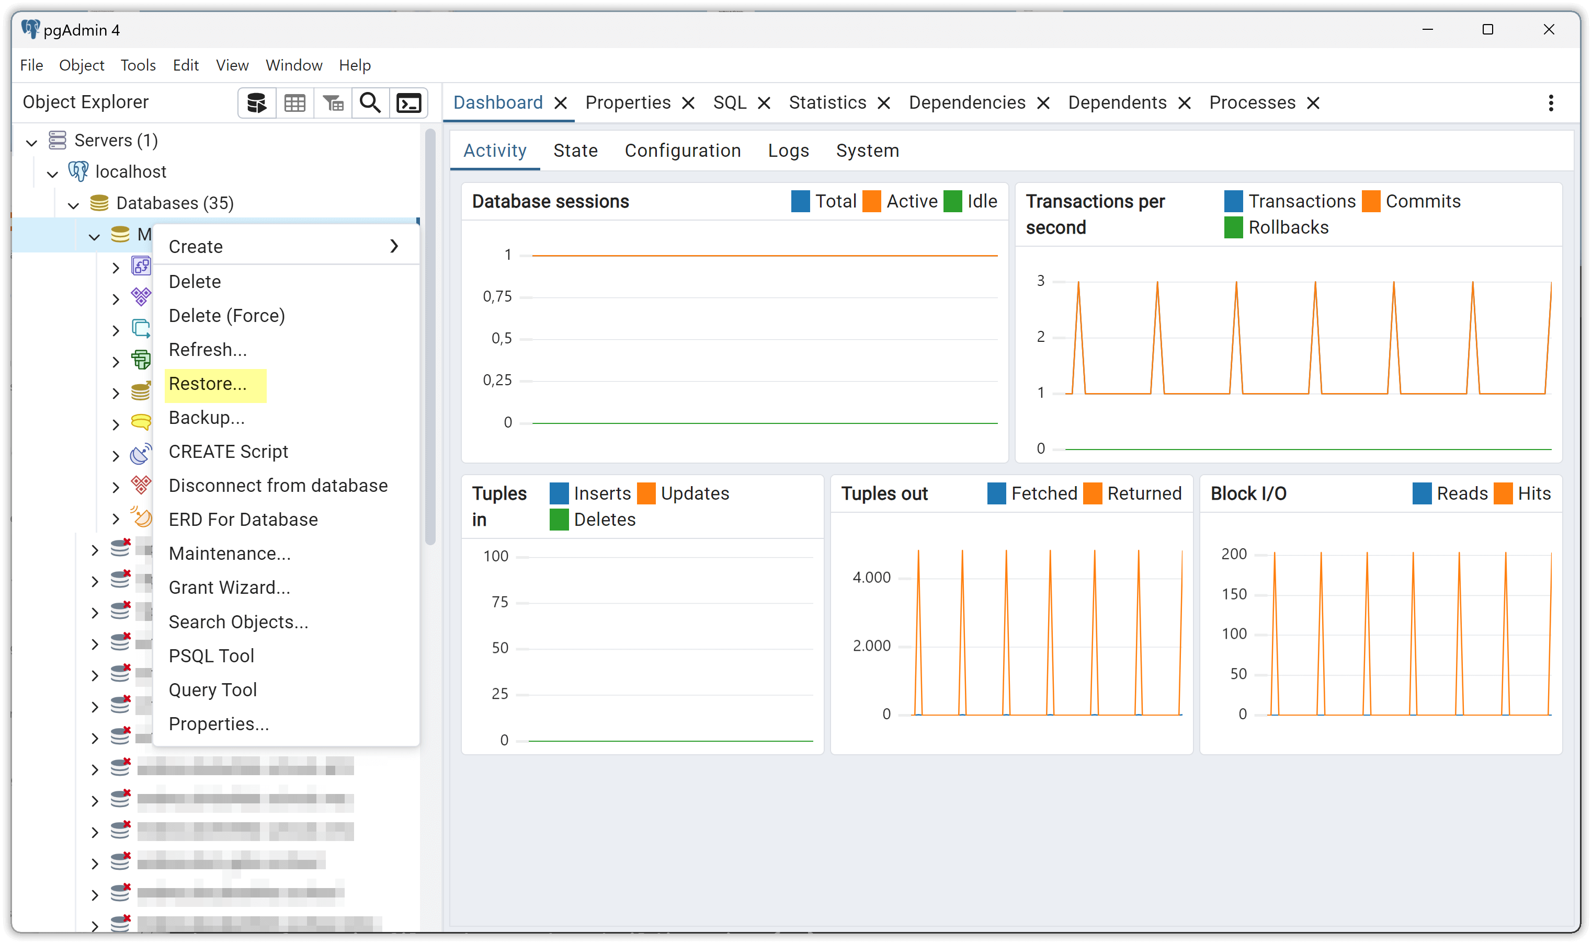The height and width of the screenshot is (944, 1592).
Task: Open the File menu
Action: point(31,65)
